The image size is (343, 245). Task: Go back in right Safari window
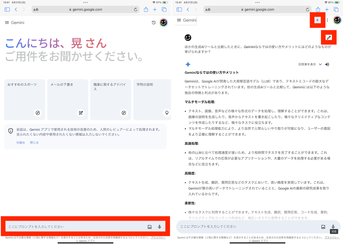(x=188, y=10)
